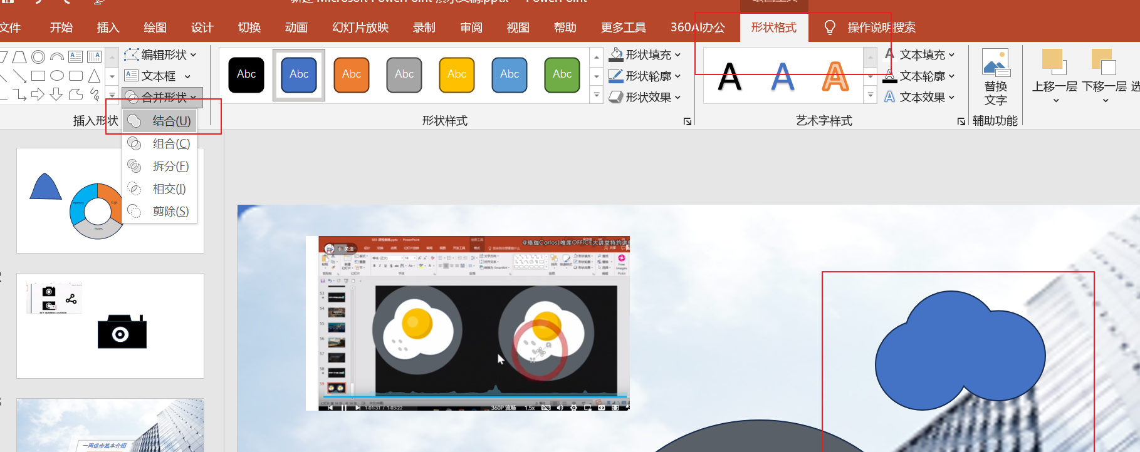Screen dimensions: 1140x452
Task: Apply the green Abc shape style
Action: point(562,74)
